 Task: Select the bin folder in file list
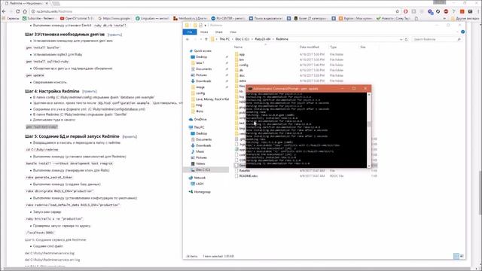[x=242, y=59]
